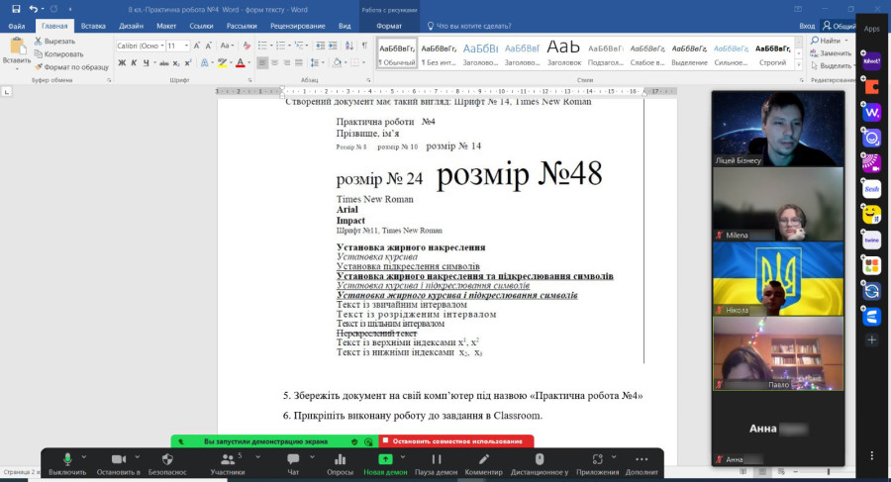Viewport: 891px width, 482px height.
Task: Switch to the Макет tab
Action: [166, 26]
